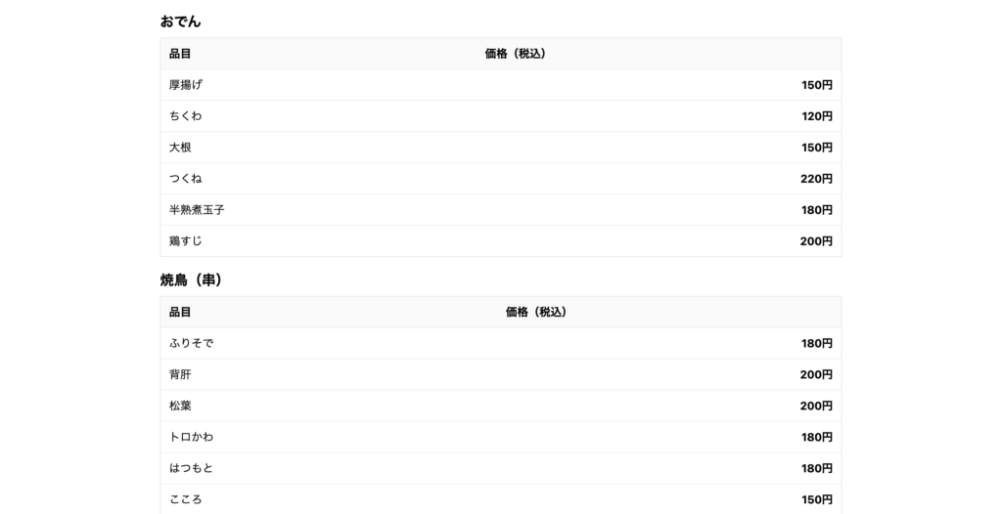The image size is (1002, 514).
Task: Select the はつもと item name
Action: point(191,469)
